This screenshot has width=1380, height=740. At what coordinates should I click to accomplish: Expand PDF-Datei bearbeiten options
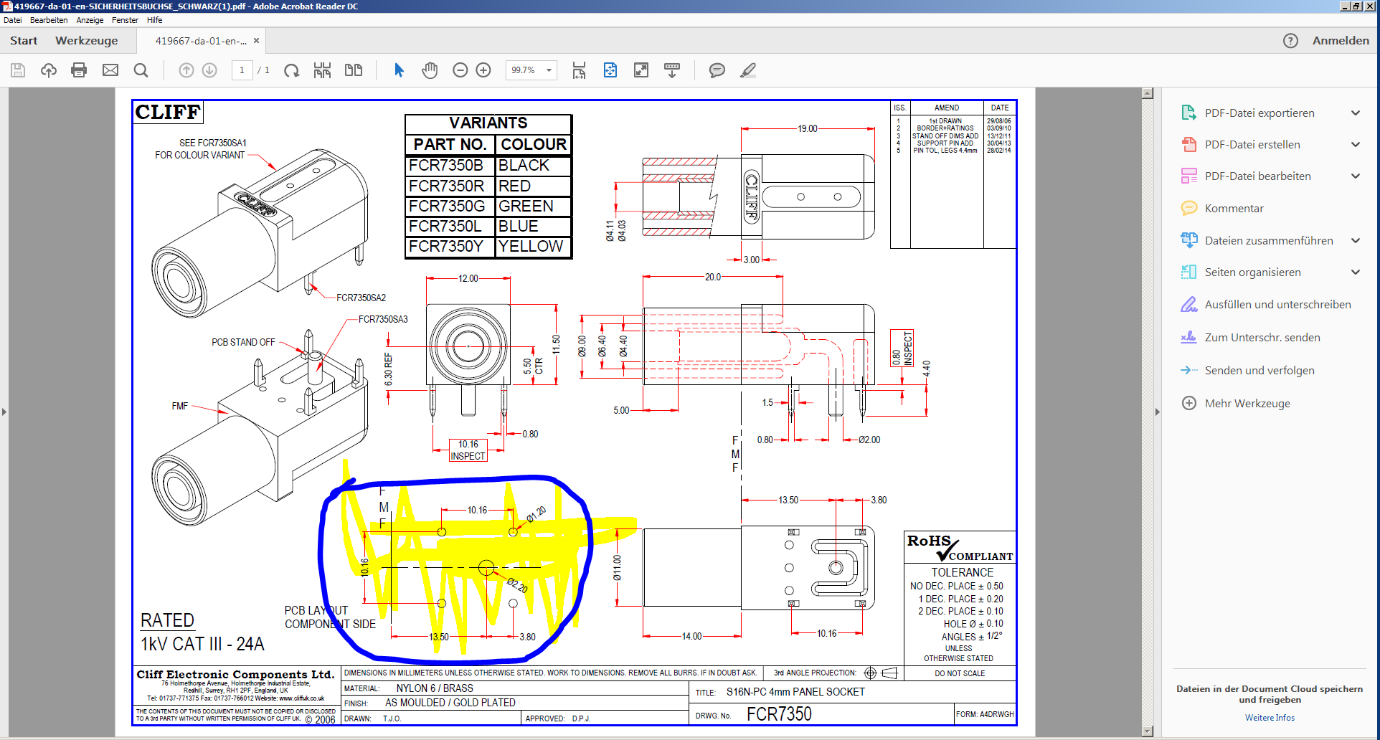click(1356, 176)
